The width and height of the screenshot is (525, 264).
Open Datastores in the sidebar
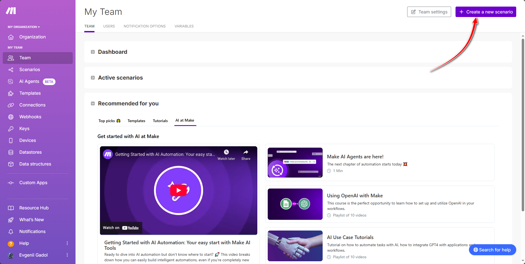point(30,152)
